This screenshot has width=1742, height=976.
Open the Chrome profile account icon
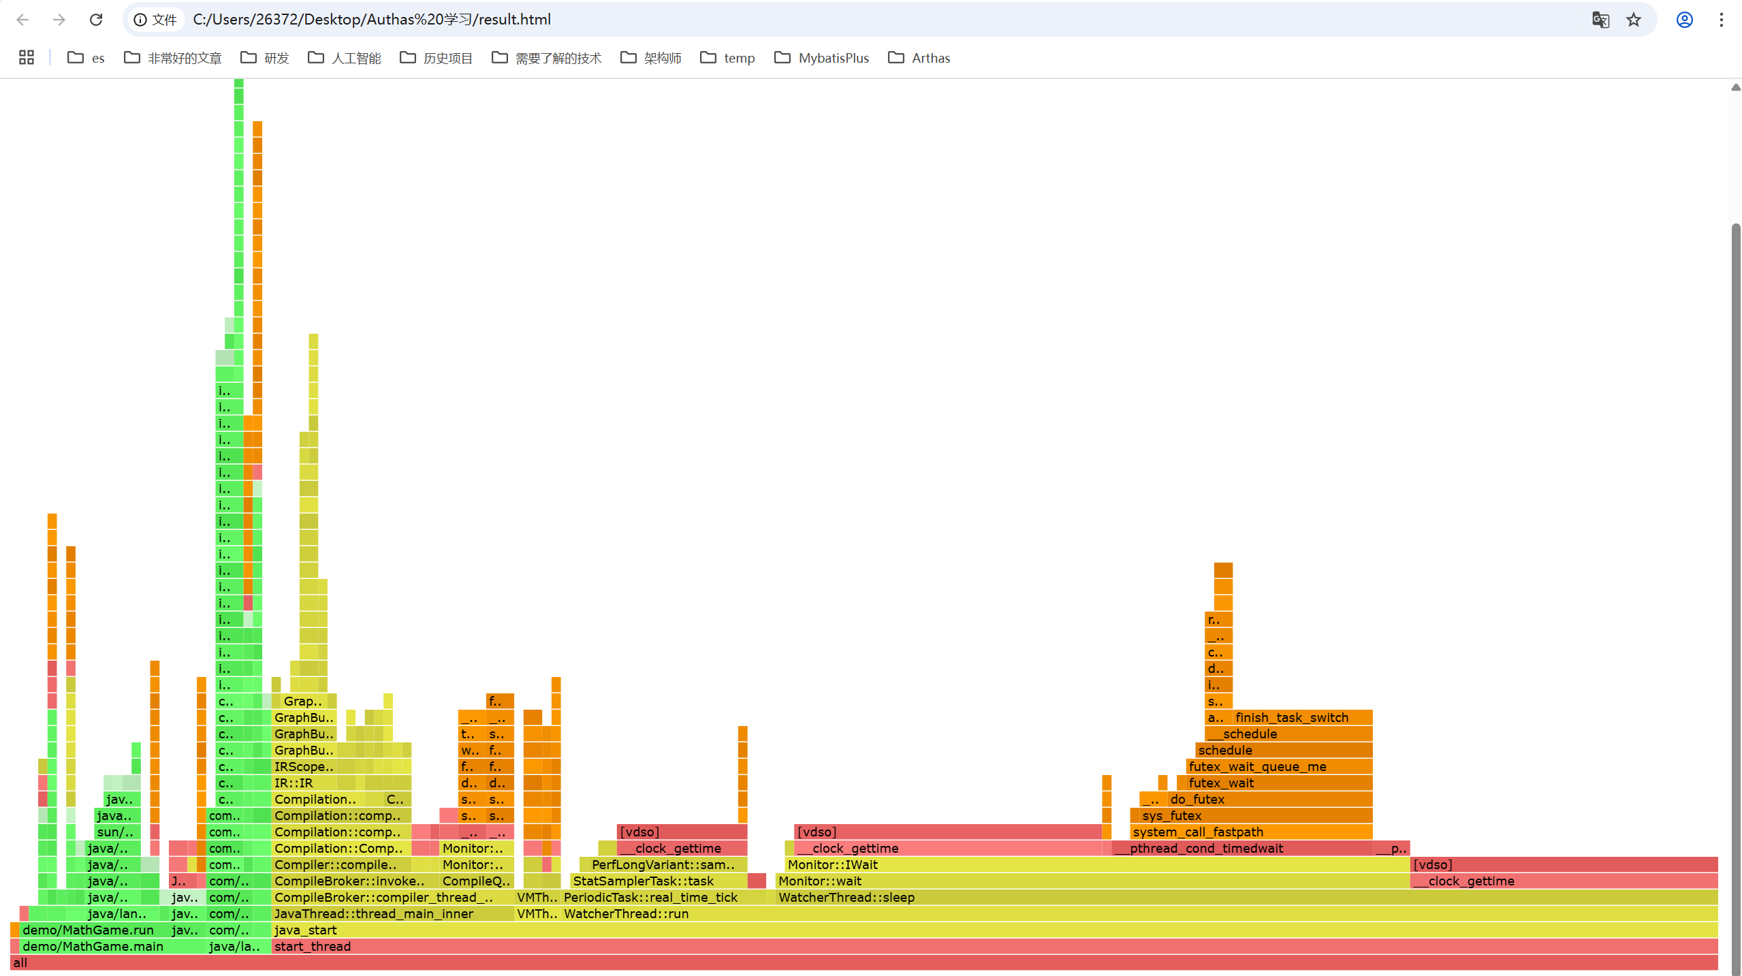coord(1683,19)
